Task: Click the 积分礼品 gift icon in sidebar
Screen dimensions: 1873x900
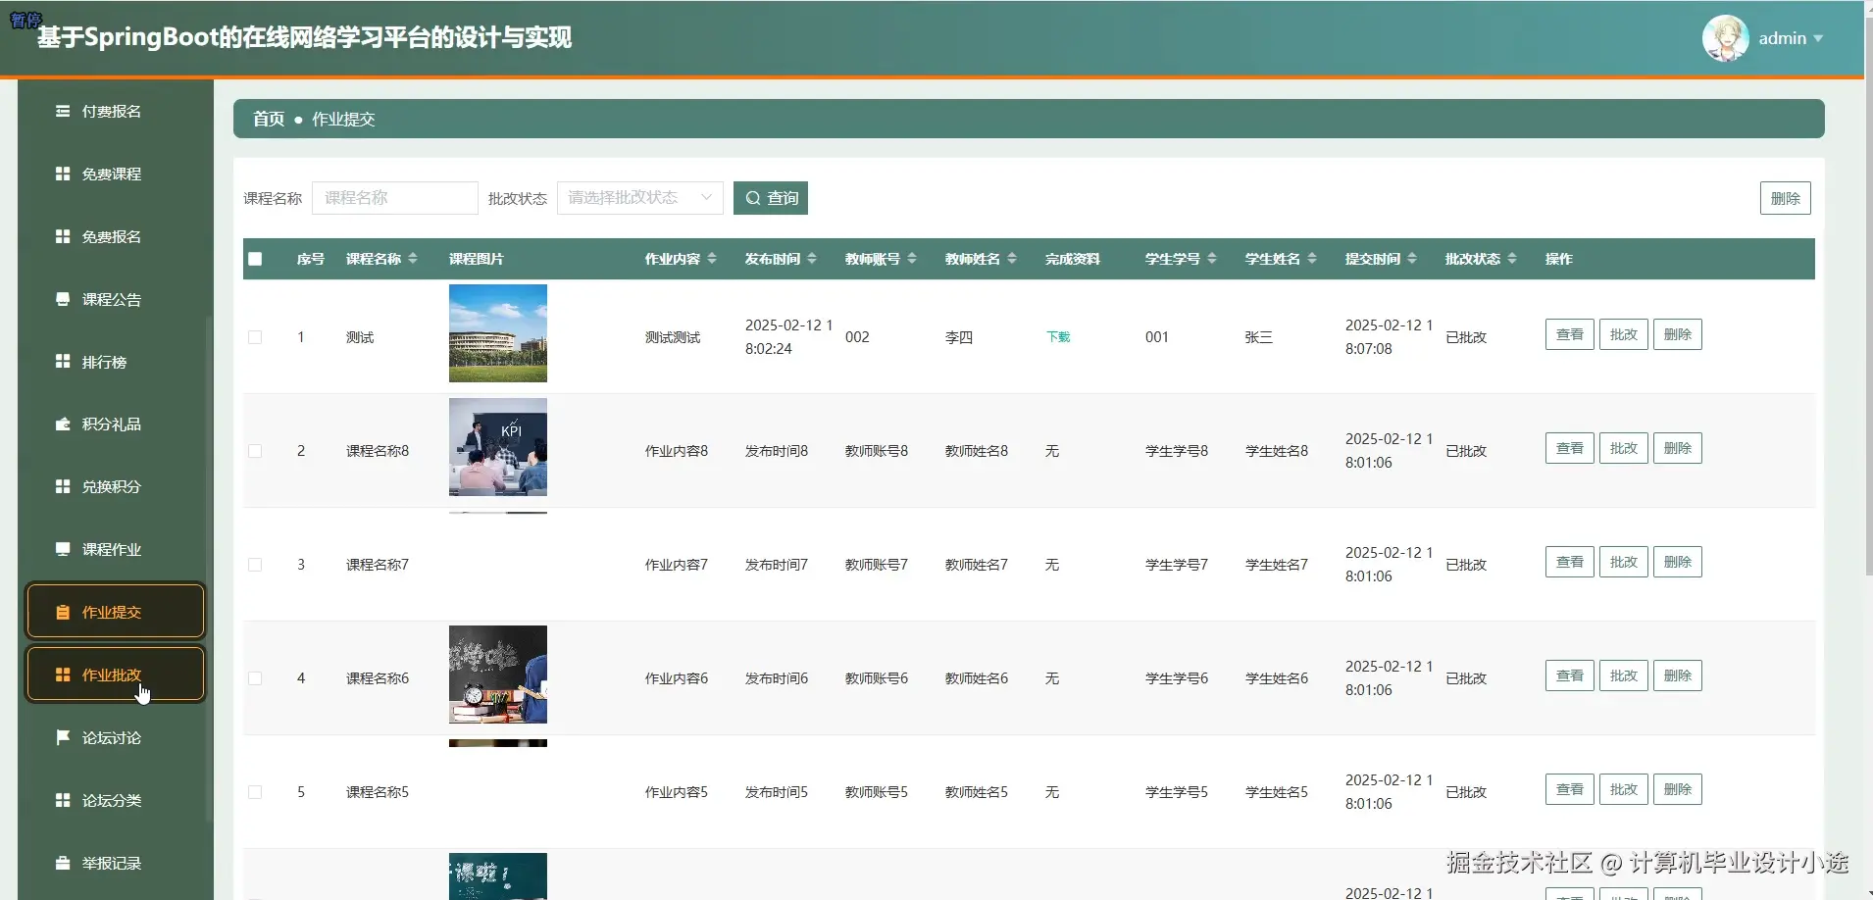Action: pyautogui.click(x=63, y=424)
